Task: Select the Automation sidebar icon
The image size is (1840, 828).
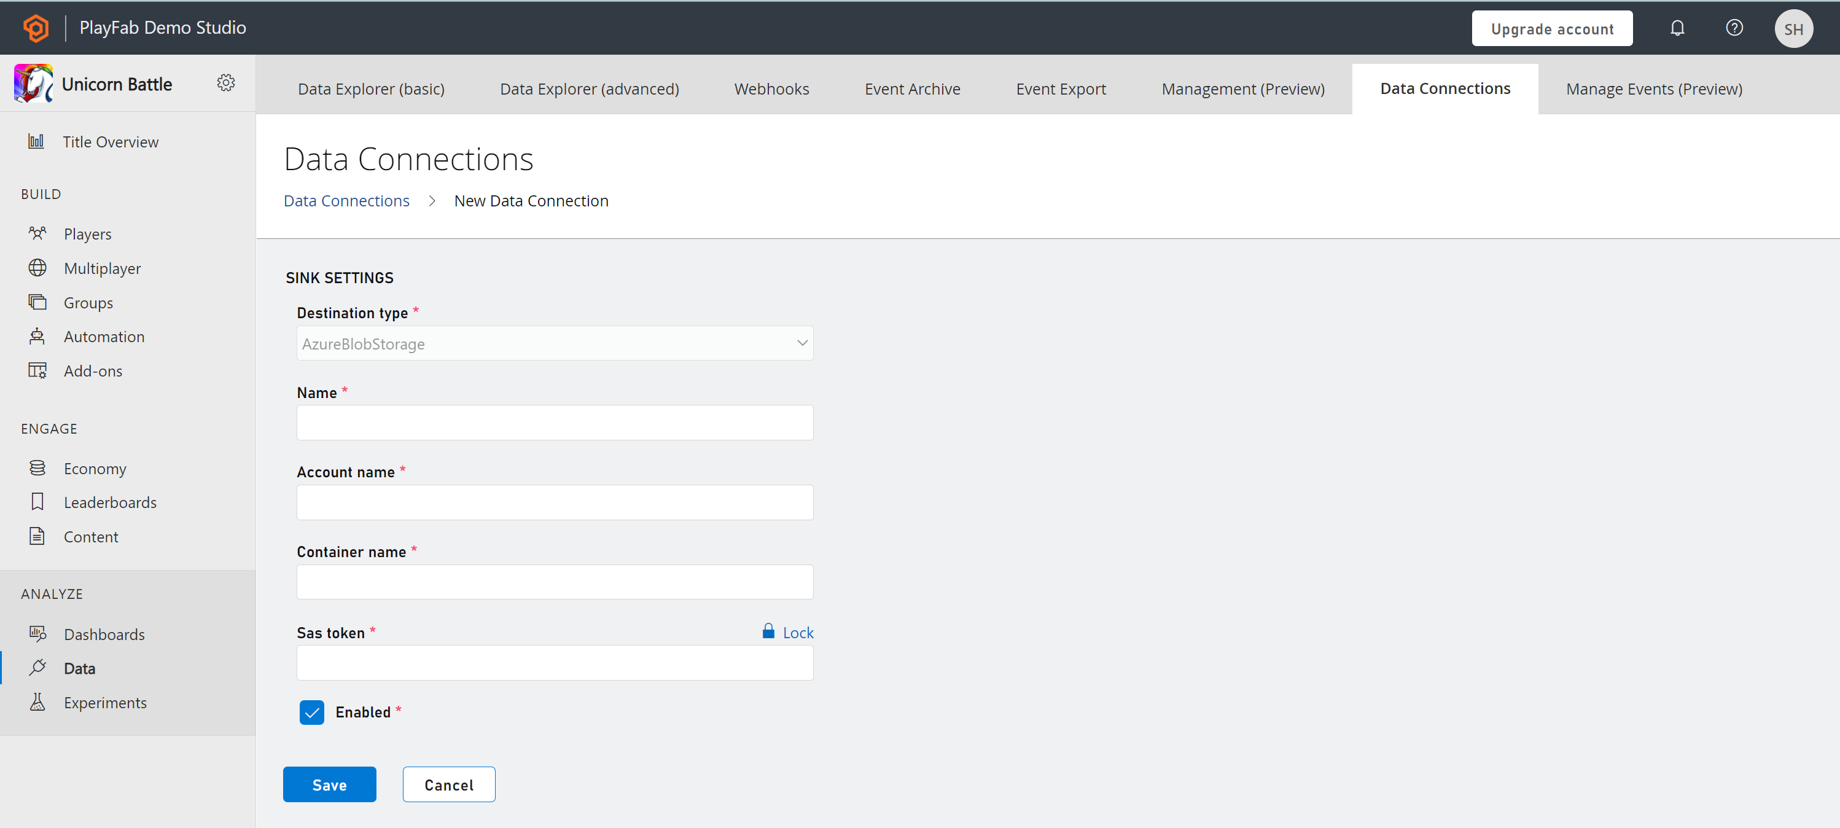Action: pyautogui.click(x=38, y=336)
